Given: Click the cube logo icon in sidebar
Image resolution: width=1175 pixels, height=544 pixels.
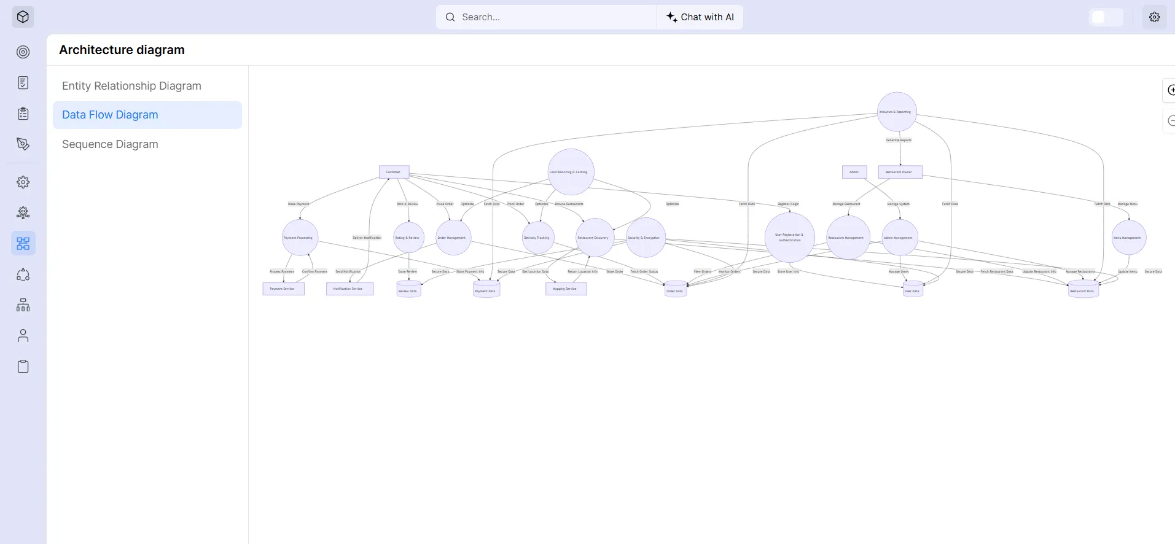Looking at the screenshot, I should [x=23, y=17].
